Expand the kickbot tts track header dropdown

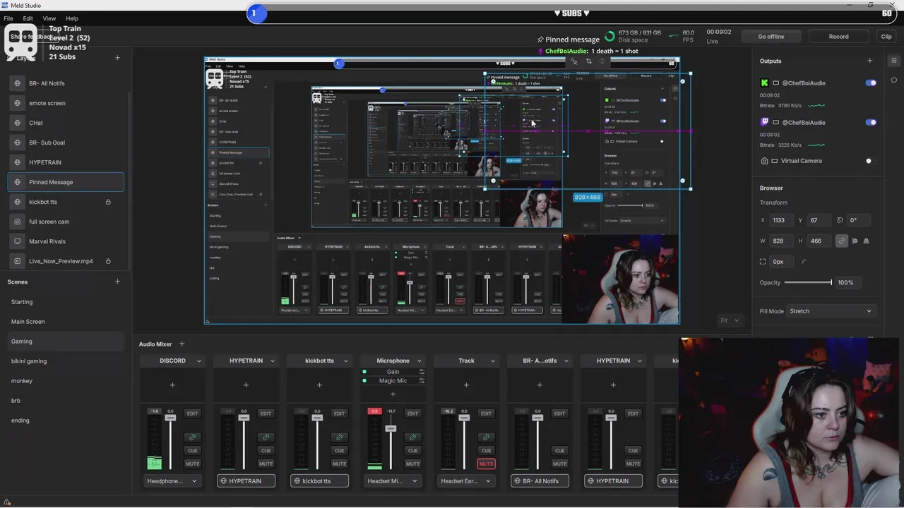[x=345, y=361]
